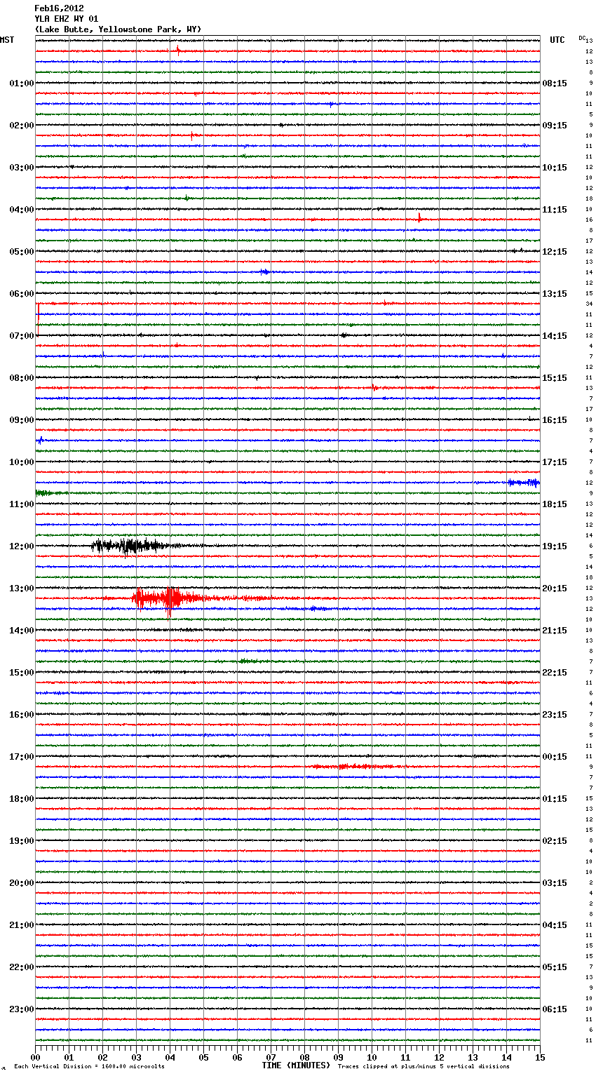Click the MST timezone label
Viewport: 596px width, 1076px height.
pyautogui.click(x=7, y=40)
